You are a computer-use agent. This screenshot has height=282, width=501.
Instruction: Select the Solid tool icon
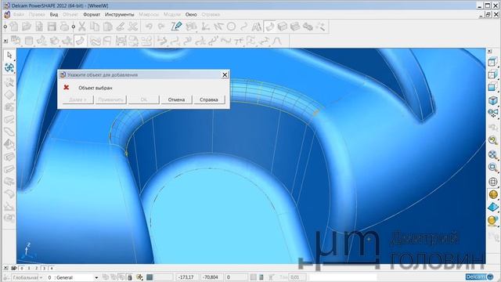(283, 27)
